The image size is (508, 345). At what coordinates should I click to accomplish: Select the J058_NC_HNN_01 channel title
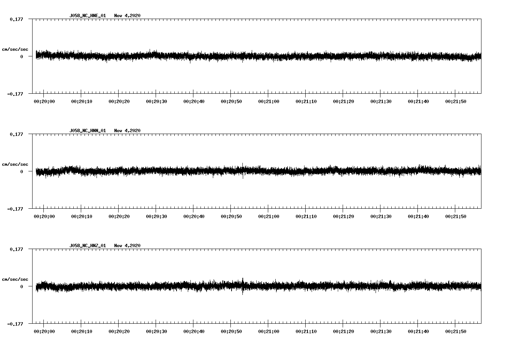point(87,131)
